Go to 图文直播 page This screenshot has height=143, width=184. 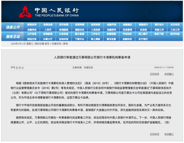coord(80,34)
